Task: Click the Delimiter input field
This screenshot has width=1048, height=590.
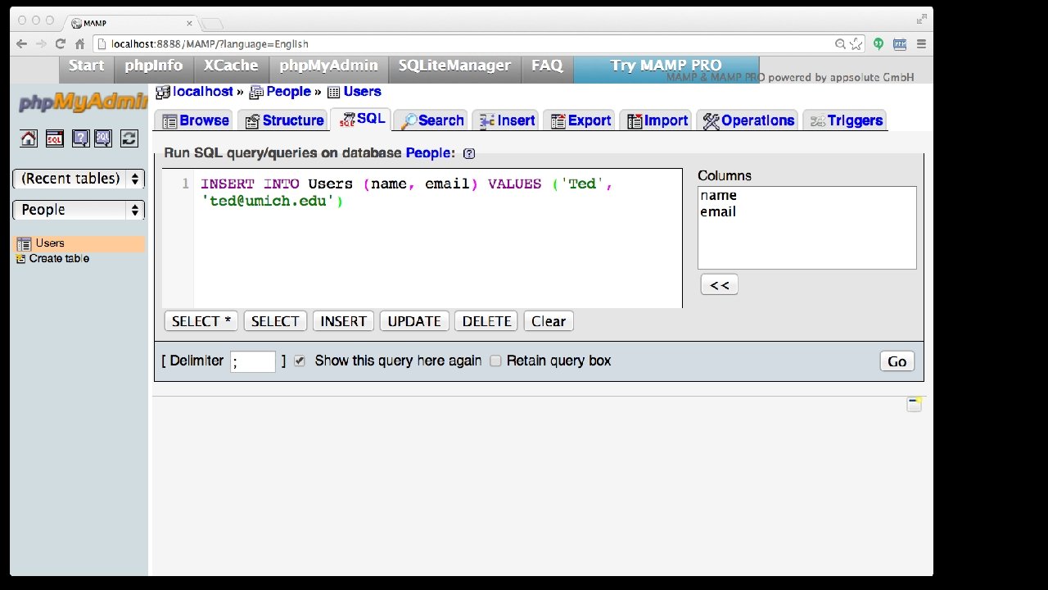Action: point(253,361)
